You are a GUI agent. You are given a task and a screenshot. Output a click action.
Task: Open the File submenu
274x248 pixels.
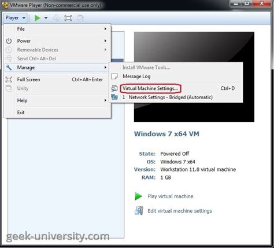point(57,29)
